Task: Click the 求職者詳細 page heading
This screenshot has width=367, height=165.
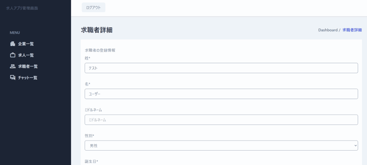Action: [97, 30]
